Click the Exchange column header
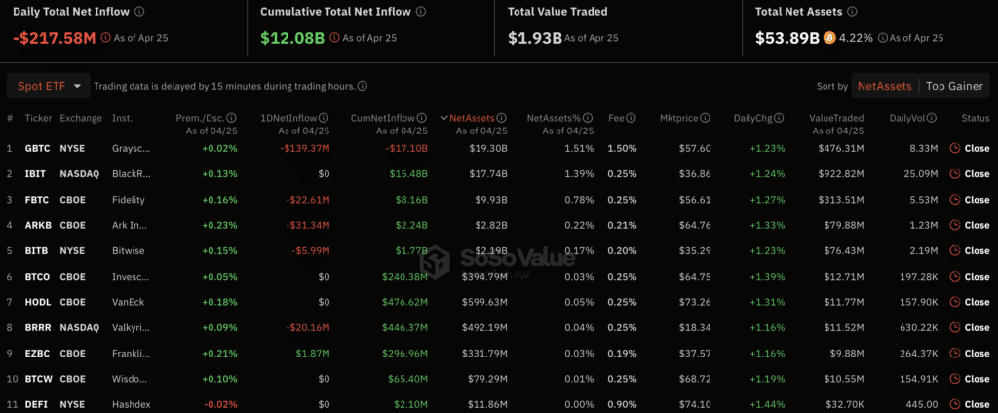The image size is (998, 413). point(81,118)
